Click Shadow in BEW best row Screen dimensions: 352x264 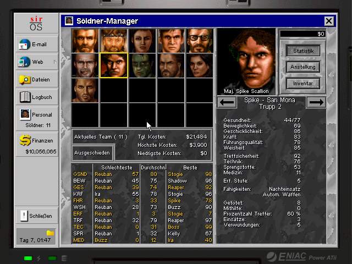[x=177, y=181]
